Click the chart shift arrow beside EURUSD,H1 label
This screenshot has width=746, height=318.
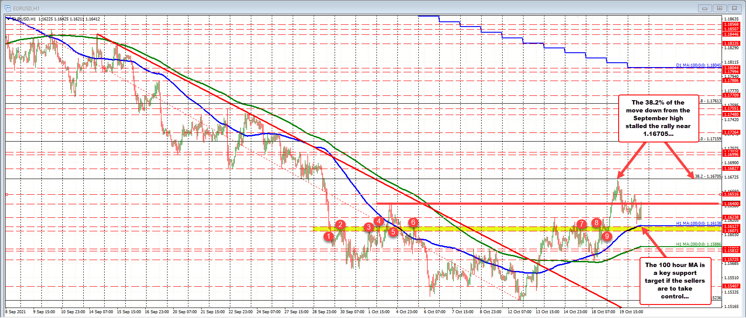coord(8,18)
